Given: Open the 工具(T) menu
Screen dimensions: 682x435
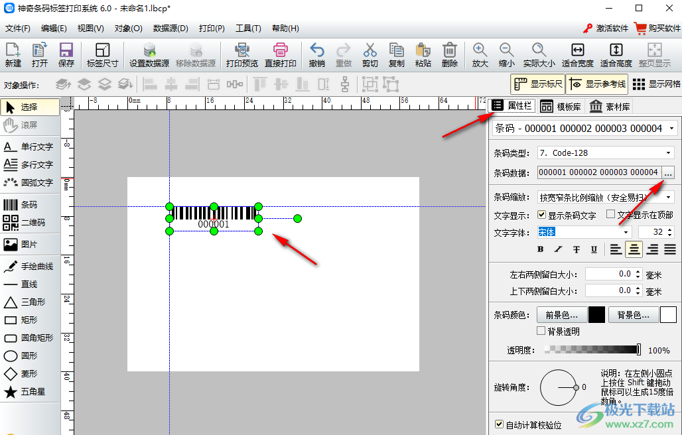Looking at the screenshot, I should (x=248, y=29).
